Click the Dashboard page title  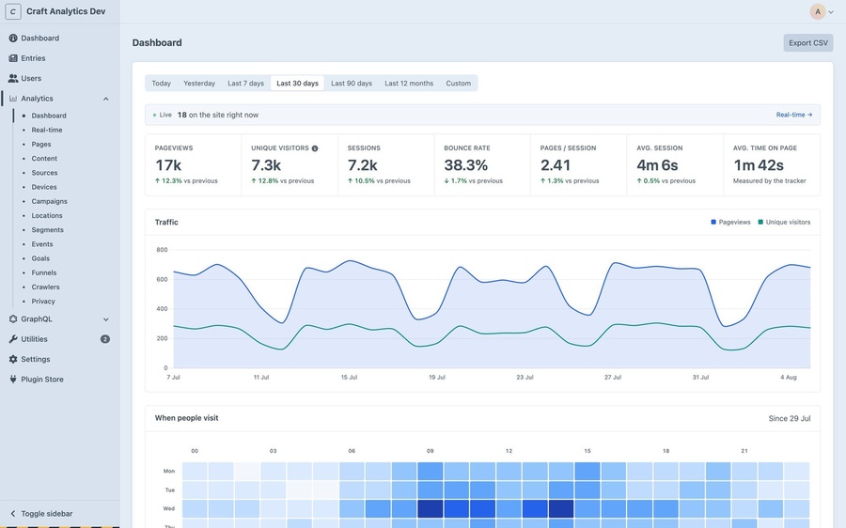pyautogui.click(x=157, y=42)
